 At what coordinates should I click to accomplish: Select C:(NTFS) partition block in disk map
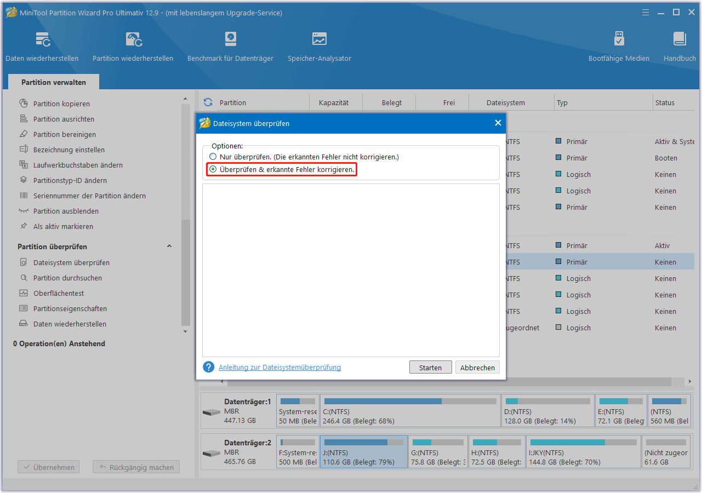point(410,411)
